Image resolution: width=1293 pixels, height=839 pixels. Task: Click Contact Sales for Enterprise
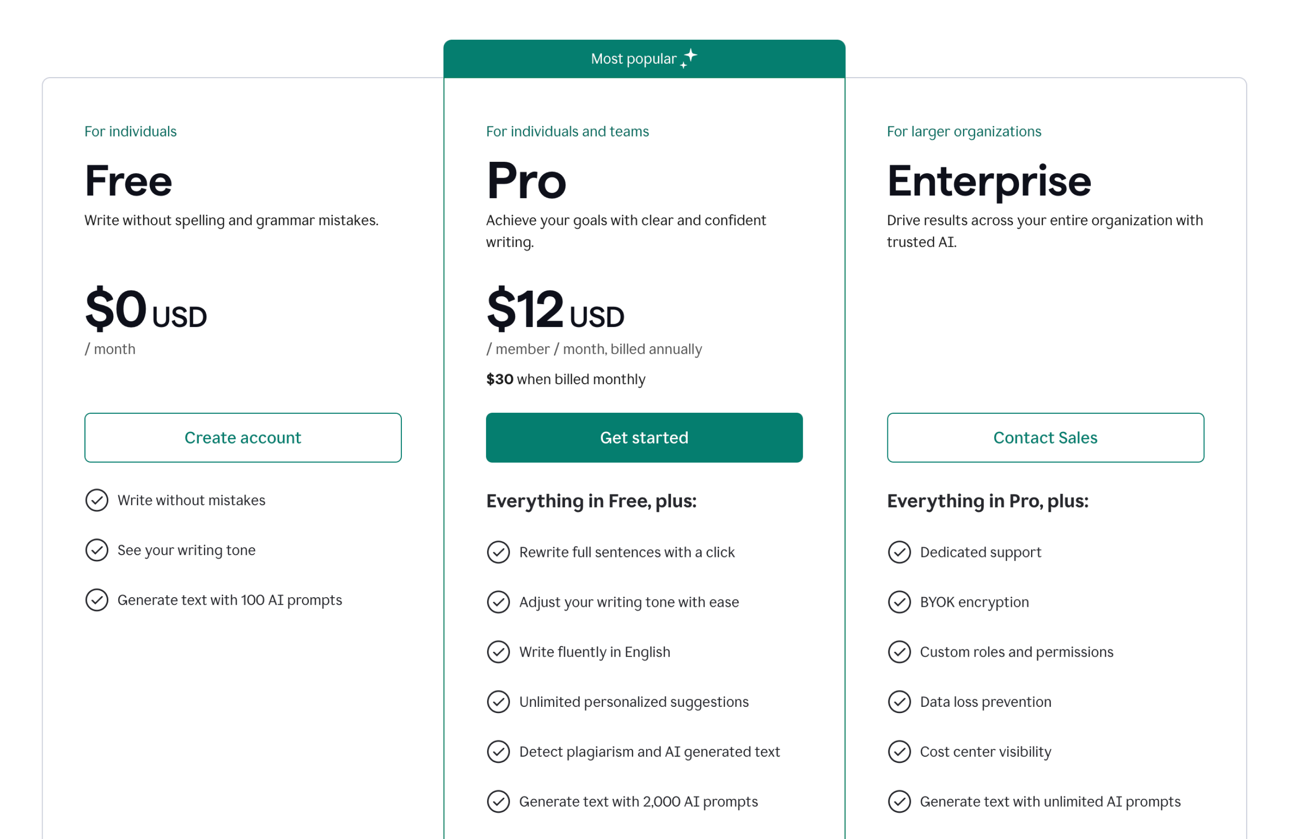1045,437
